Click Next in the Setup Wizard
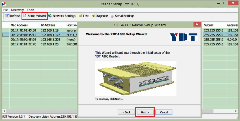This screenshot has width=240, height=121. pyautogui.click(x=145, y=112)
